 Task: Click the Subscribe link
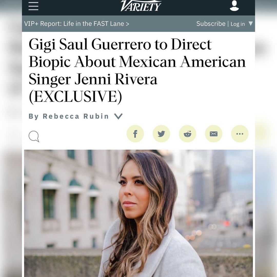coord(211,24)
